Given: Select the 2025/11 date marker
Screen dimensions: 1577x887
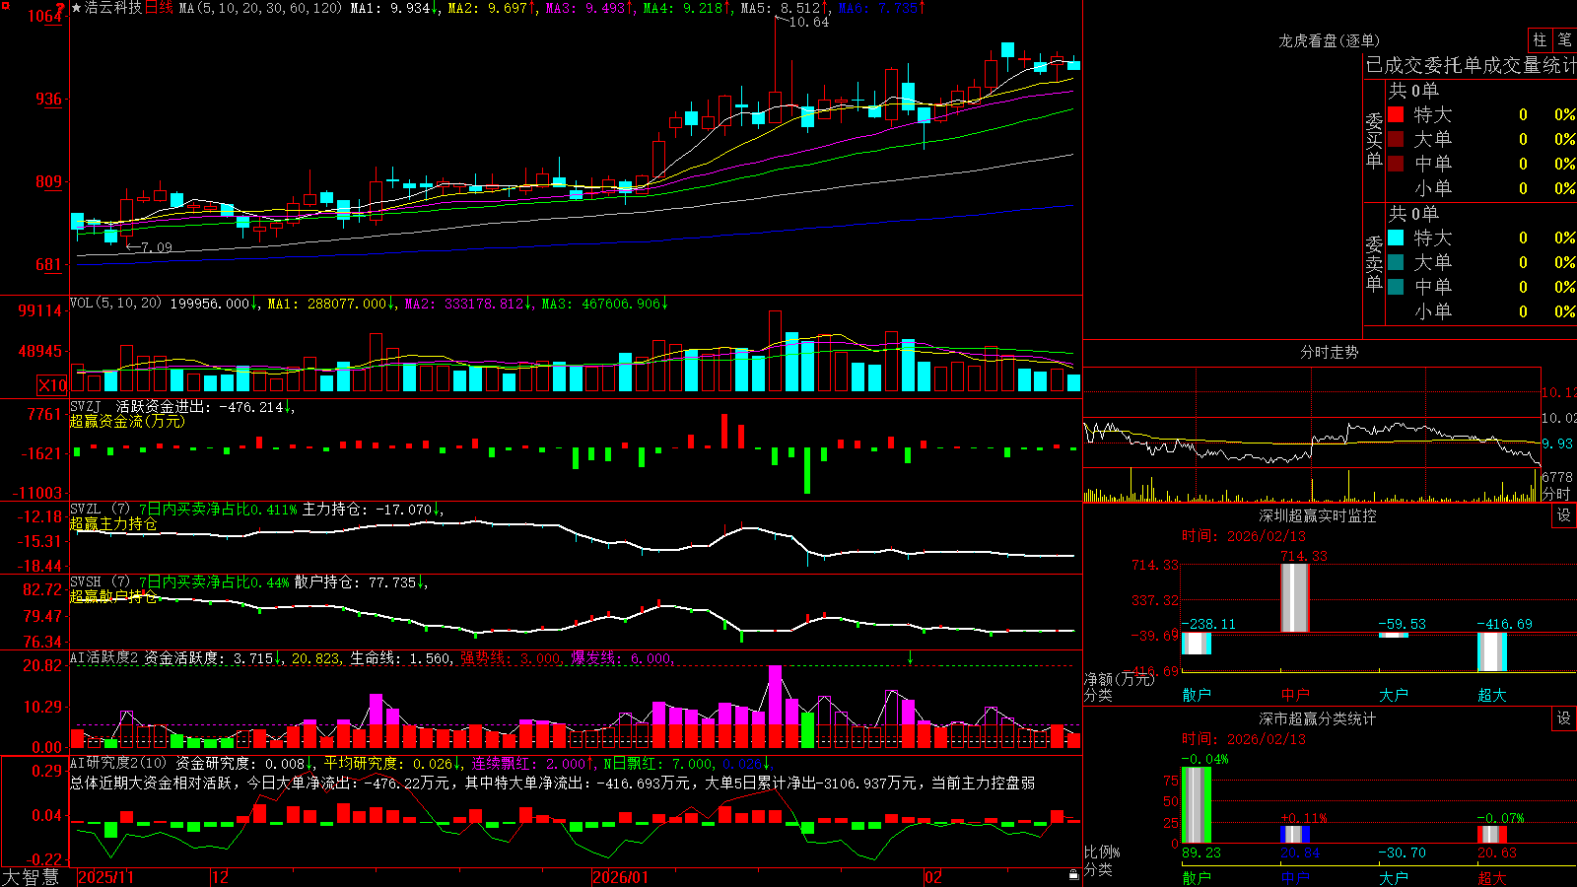Looking at the screenshot, I should click(106, 877).
